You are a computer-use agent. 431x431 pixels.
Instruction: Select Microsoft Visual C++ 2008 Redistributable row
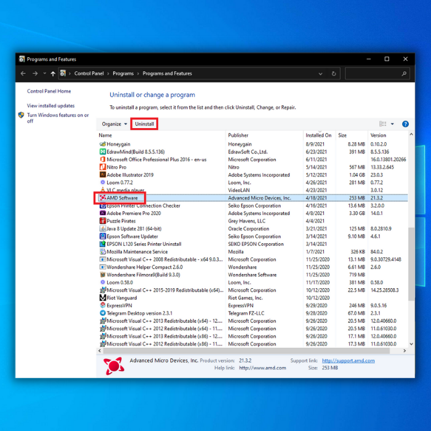(x=252, y=259)
